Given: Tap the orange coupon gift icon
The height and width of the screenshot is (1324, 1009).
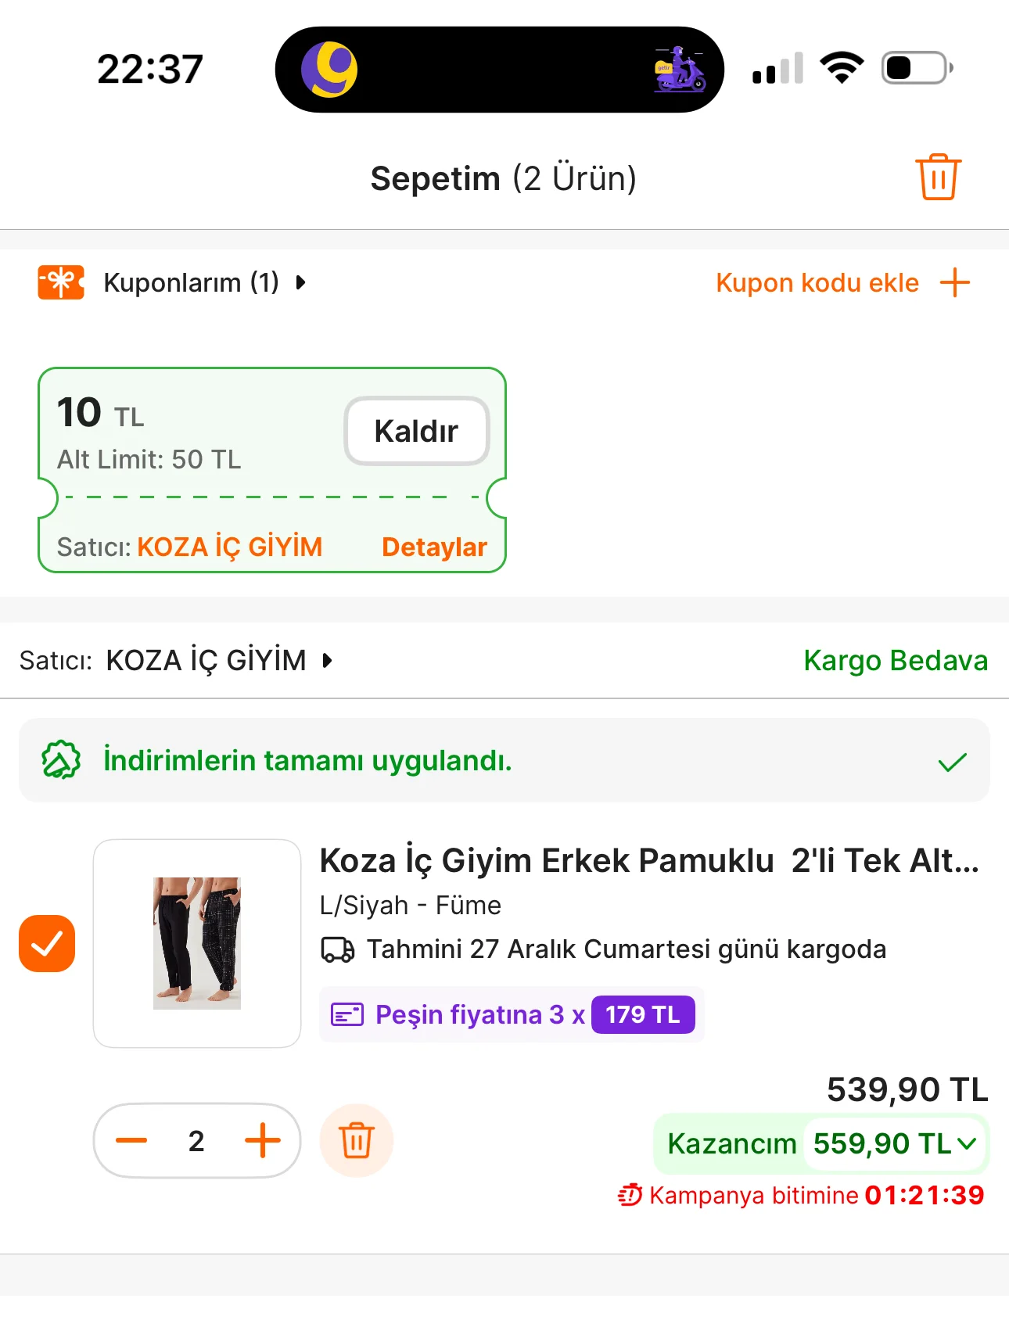Looking at the screenshot, I should click(x=61, y=282).
